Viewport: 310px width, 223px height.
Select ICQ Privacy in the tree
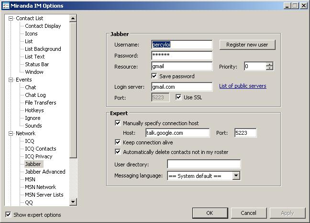[39, 157]
